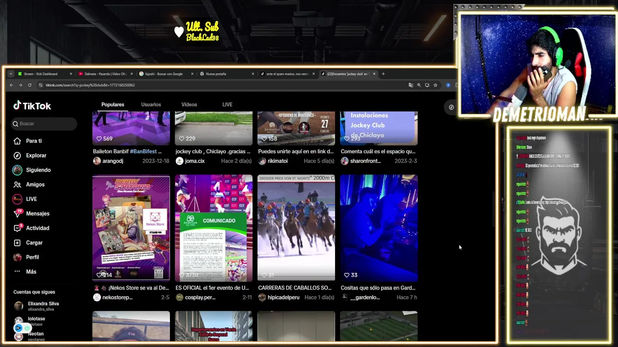The height and width of the screenshot is (347, 618).
Task: Open Instalaciones Jockey Club de Chiclayo thumbnail
Action: tap(379, 128)
